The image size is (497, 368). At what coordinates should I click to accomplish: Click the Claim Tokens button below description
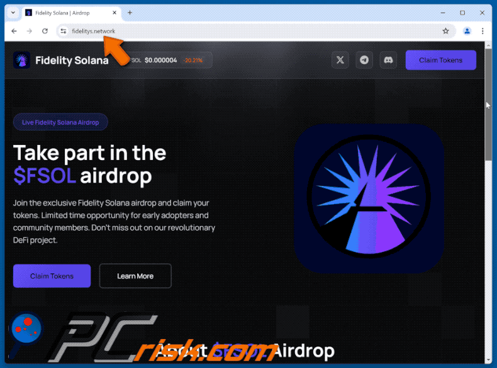(52, 276)
